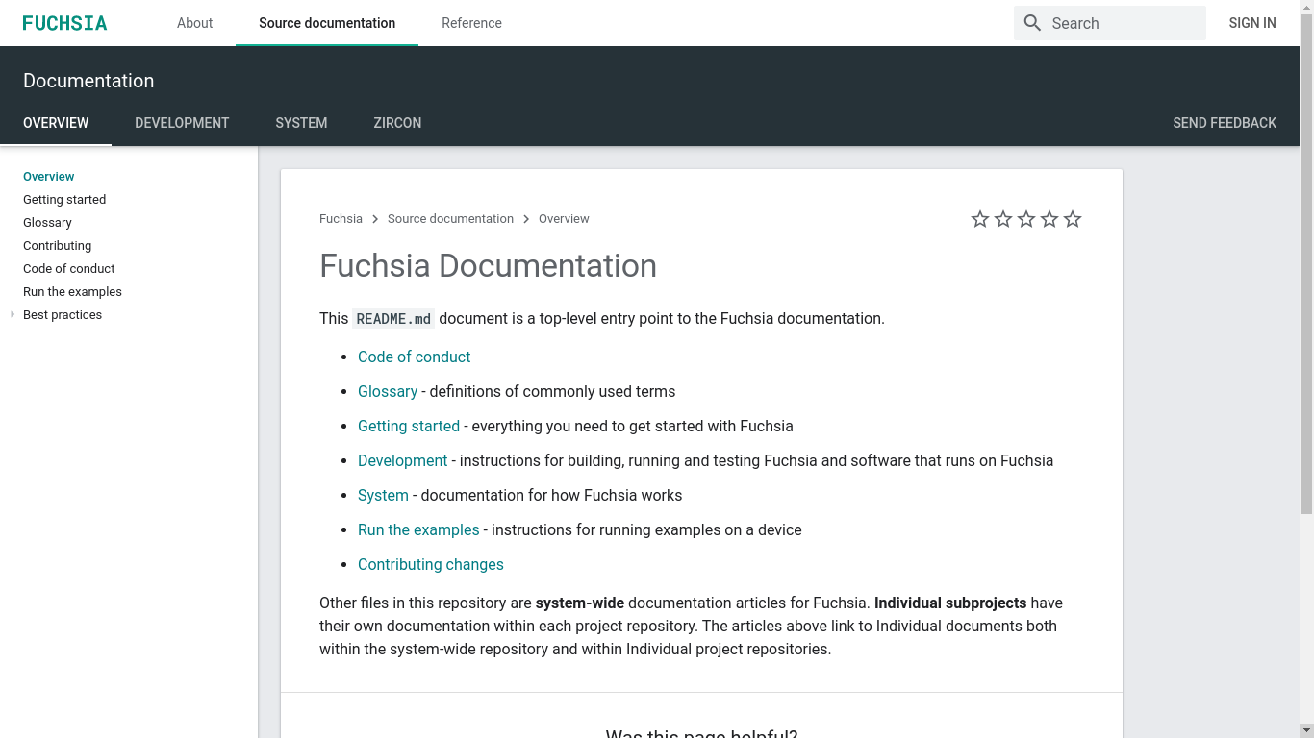Click the Fuchsia breadcrumb link
This screenshot has height=738, width=1314.
341,219
